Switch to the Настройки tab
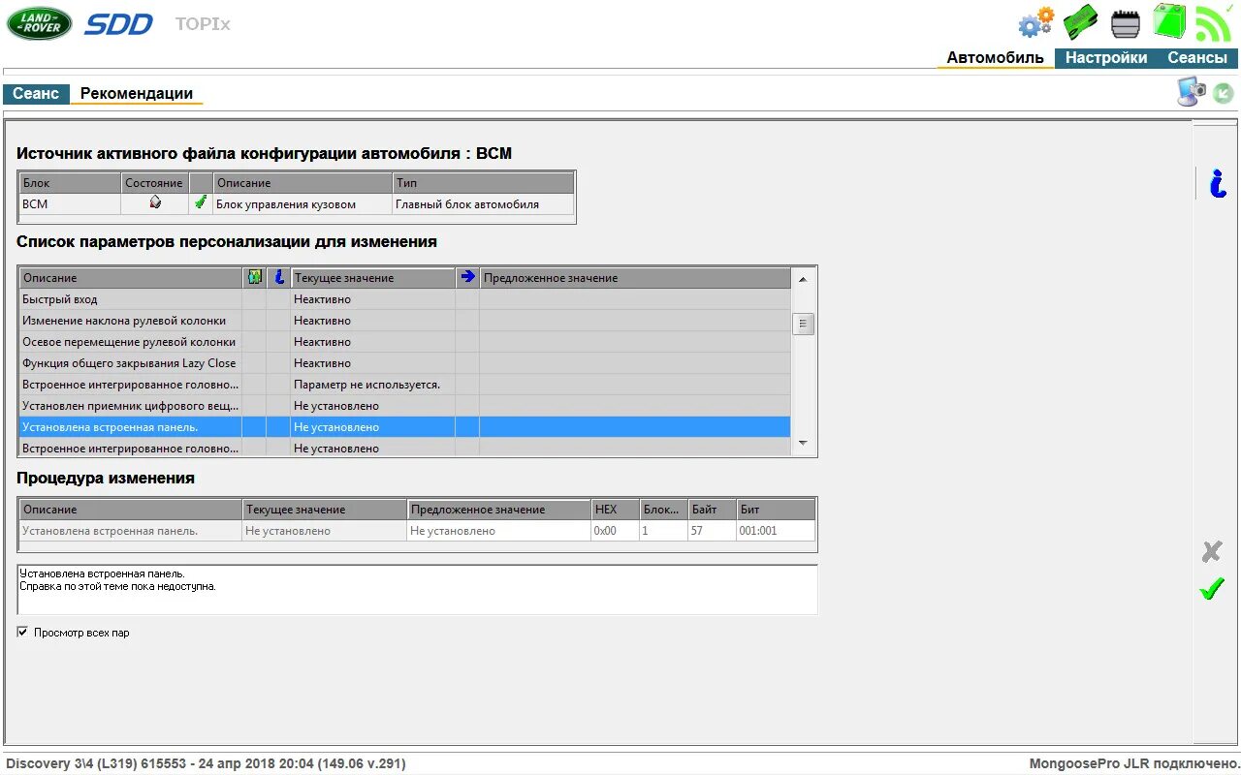1241x775 pixels. click(x=1105, y=58)
